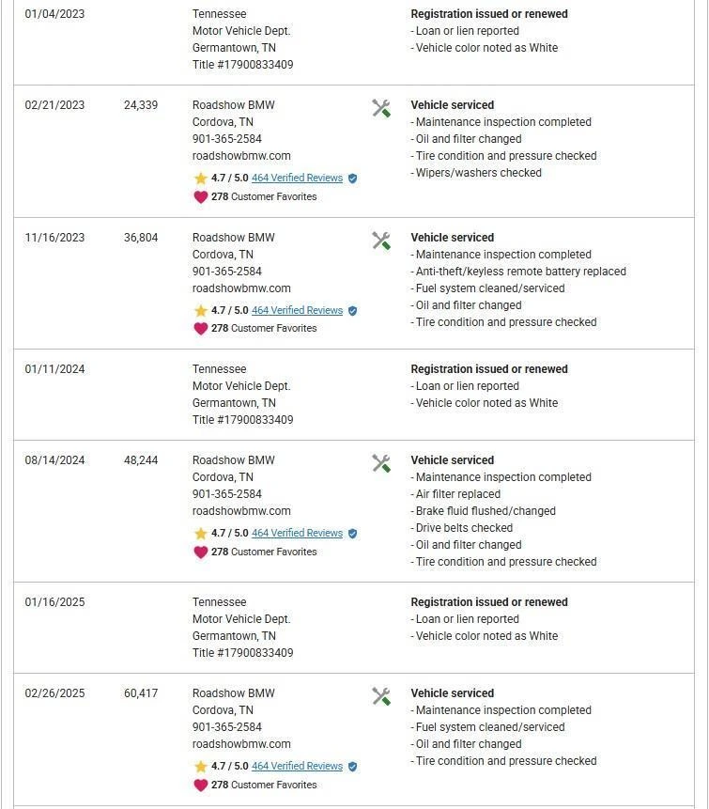Screen dimensions: 709x809
Task: Open 464 Verified Reviews link for 08/14/2024
Action: click(297, 534)
